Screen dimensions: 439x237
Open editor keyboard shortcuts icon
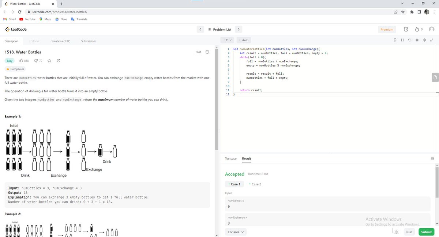click(417, 40)
